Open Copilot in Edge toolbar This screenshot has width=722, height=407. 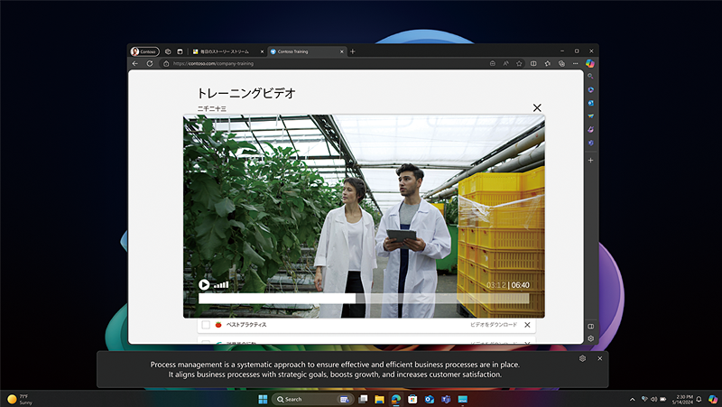(x=590, y=63)
